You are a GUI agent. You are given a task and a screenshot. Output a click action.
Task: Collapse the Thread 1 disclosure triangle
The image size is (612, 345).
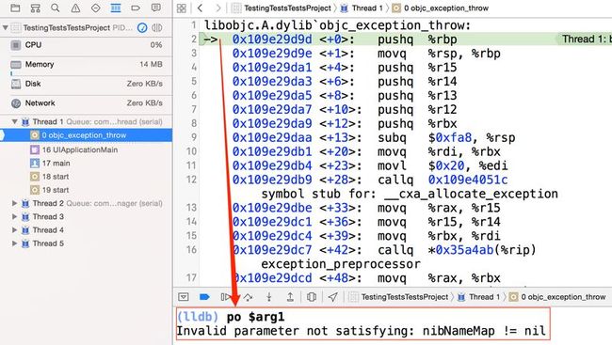pos(14,121)
